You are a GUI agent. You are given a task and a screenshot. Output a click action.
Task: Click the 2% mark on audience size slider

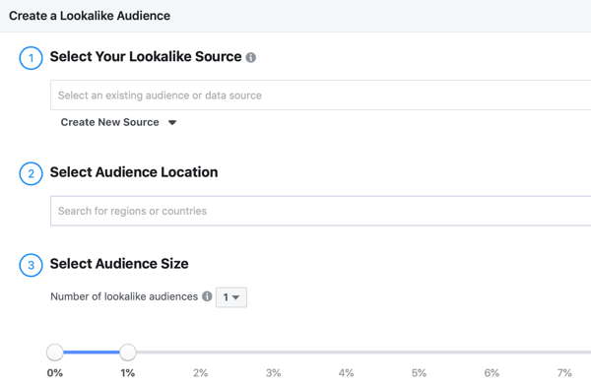tap(201, 353)
